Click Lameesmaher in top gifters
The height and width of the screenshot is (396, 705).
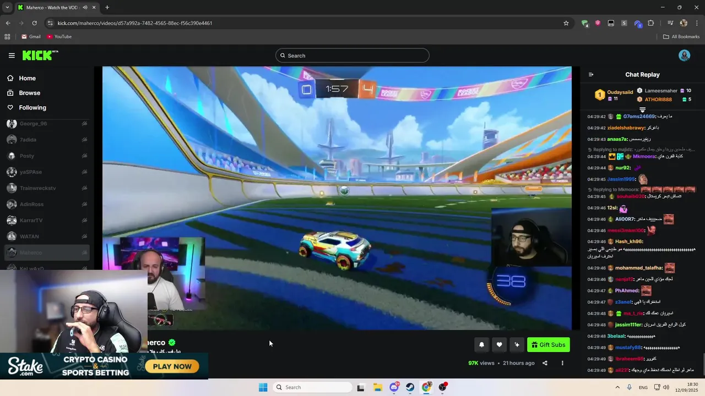[x=661, y=91]
